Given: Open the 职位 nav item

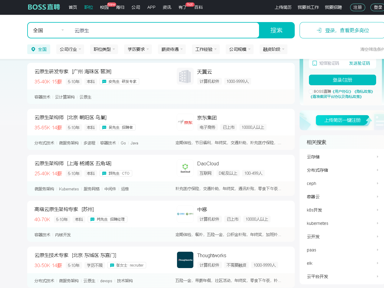Looking at the screenshot, I should [89, 7].
